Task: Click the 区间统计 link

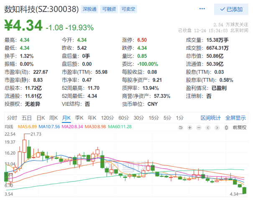Action: click(211, 117)
